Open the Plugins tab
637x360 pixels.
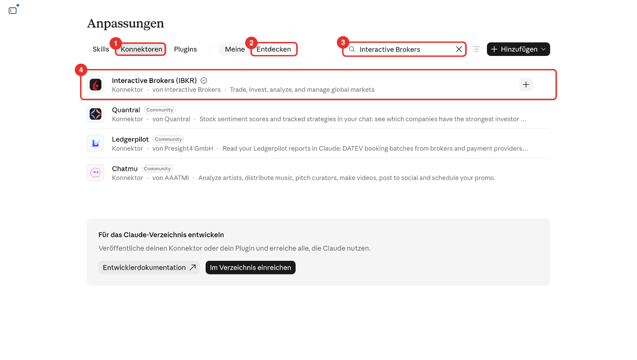(185, 49)
